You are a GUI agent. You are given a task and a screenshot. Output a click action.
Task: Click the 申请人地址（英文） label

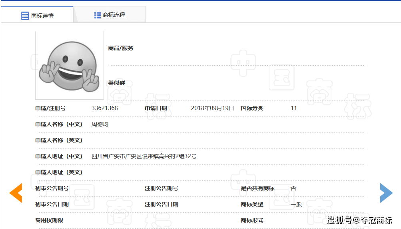pos(59,172)
